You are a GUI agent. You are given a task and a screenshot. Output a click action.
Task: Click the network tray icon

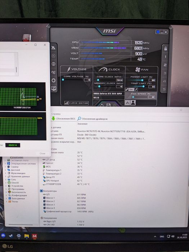coord(168,237)
